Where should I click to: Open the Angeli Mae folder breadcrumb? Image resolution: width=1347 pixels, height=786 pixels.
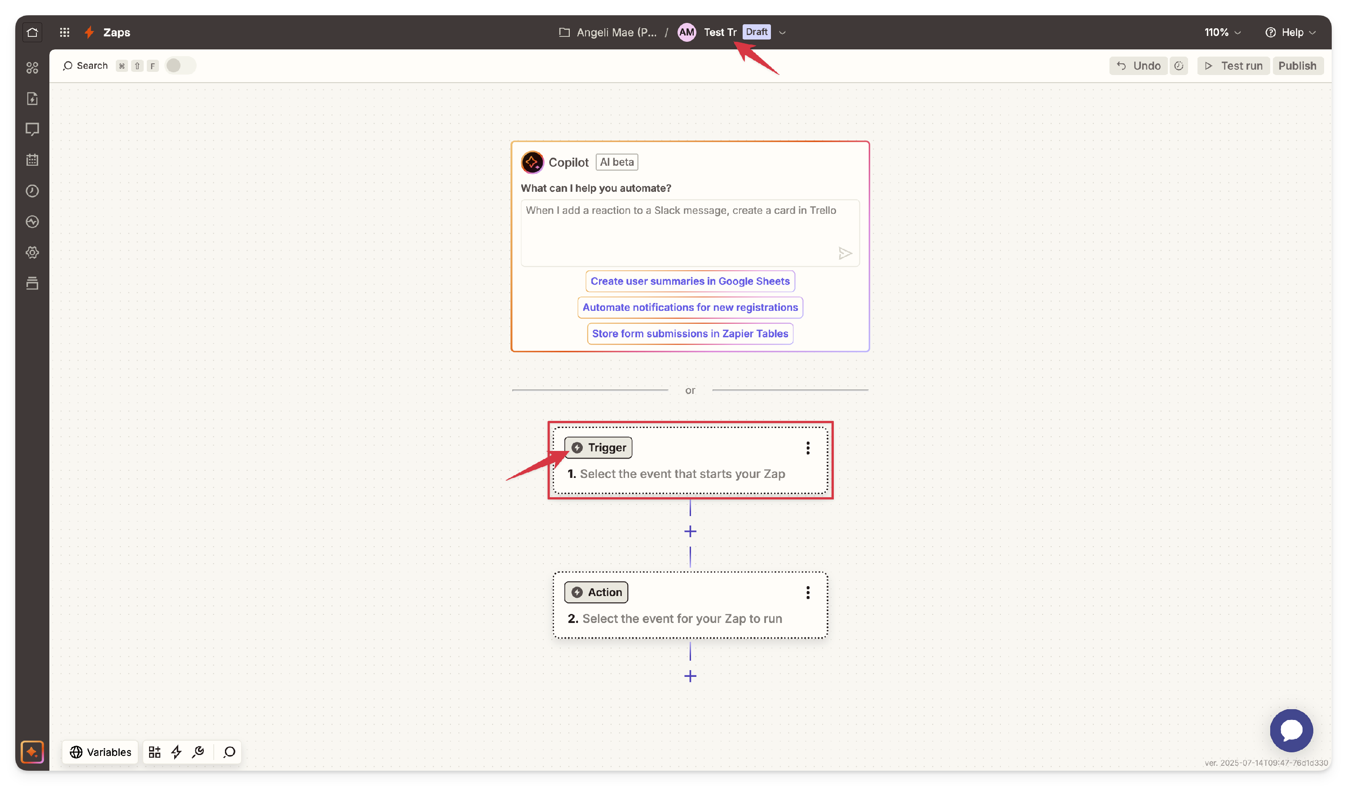(x=608, y=32)
